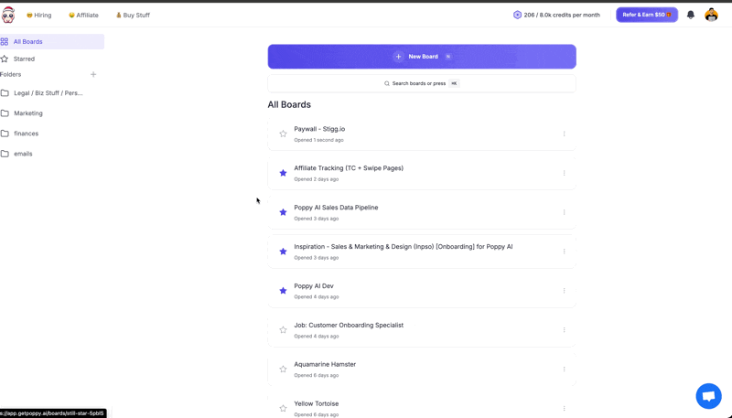
Task: Open the Affiliate menu item
Action: [83, 15]
